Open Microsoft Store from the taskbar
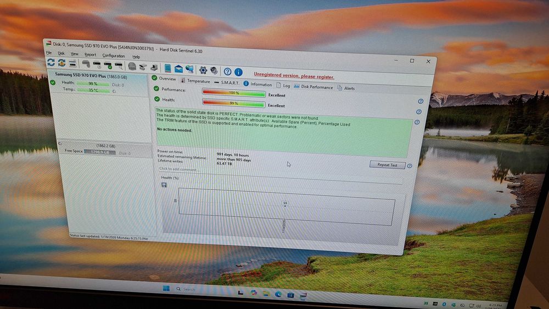The image size is (549, 309). pyautogui.click(x=290, y=295)
